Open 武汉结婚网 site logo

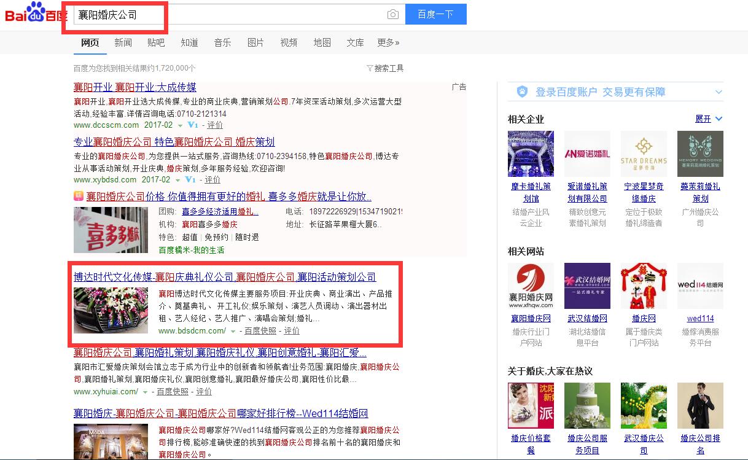point(587,286)
